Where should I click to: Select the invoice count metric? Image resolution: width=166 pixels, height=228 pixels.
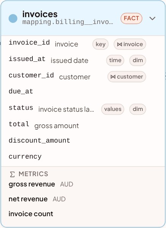tap(31, 214)
